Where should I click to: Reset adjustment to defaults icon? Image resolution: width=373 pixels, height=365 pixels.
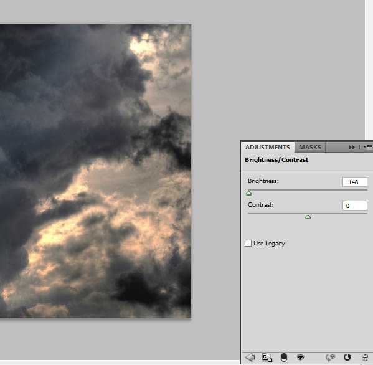click(x=347, y=357)
